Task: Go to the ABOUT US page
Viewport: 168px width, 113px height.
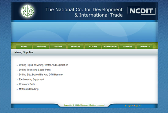Action: [41, 47]
